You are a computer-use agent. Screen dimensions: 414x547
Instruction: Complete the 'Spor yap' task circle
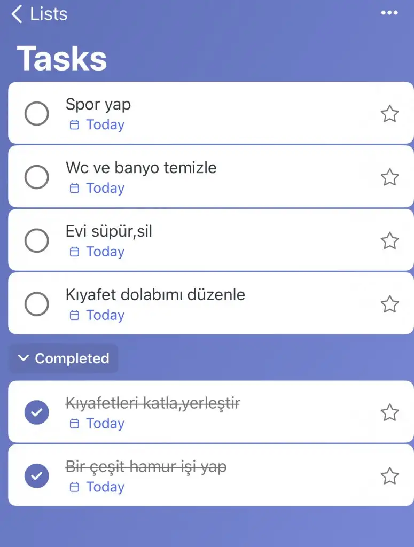coord(37,114)
